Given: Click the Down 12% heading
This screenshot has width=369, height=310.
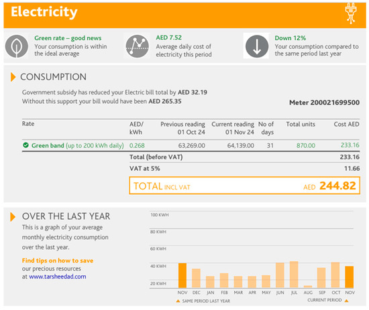Looking at the screenshot, I should tap(291, 38).
